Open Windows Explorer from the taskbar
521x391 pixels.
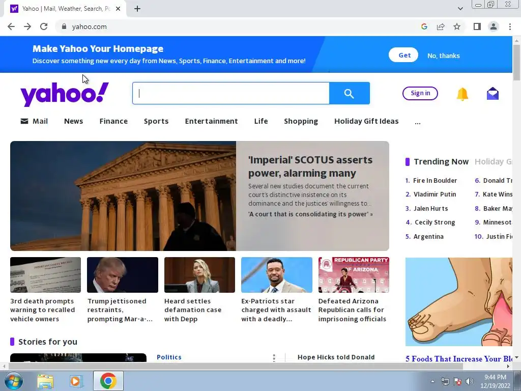pyautogui.click(x=45, y=381)
